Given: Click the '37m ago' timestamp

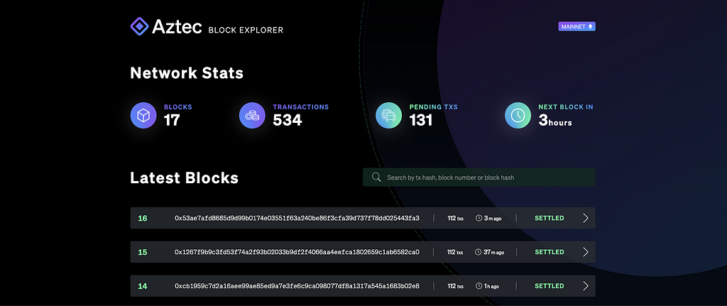Looking at the screenshot, I should point(494,252).
